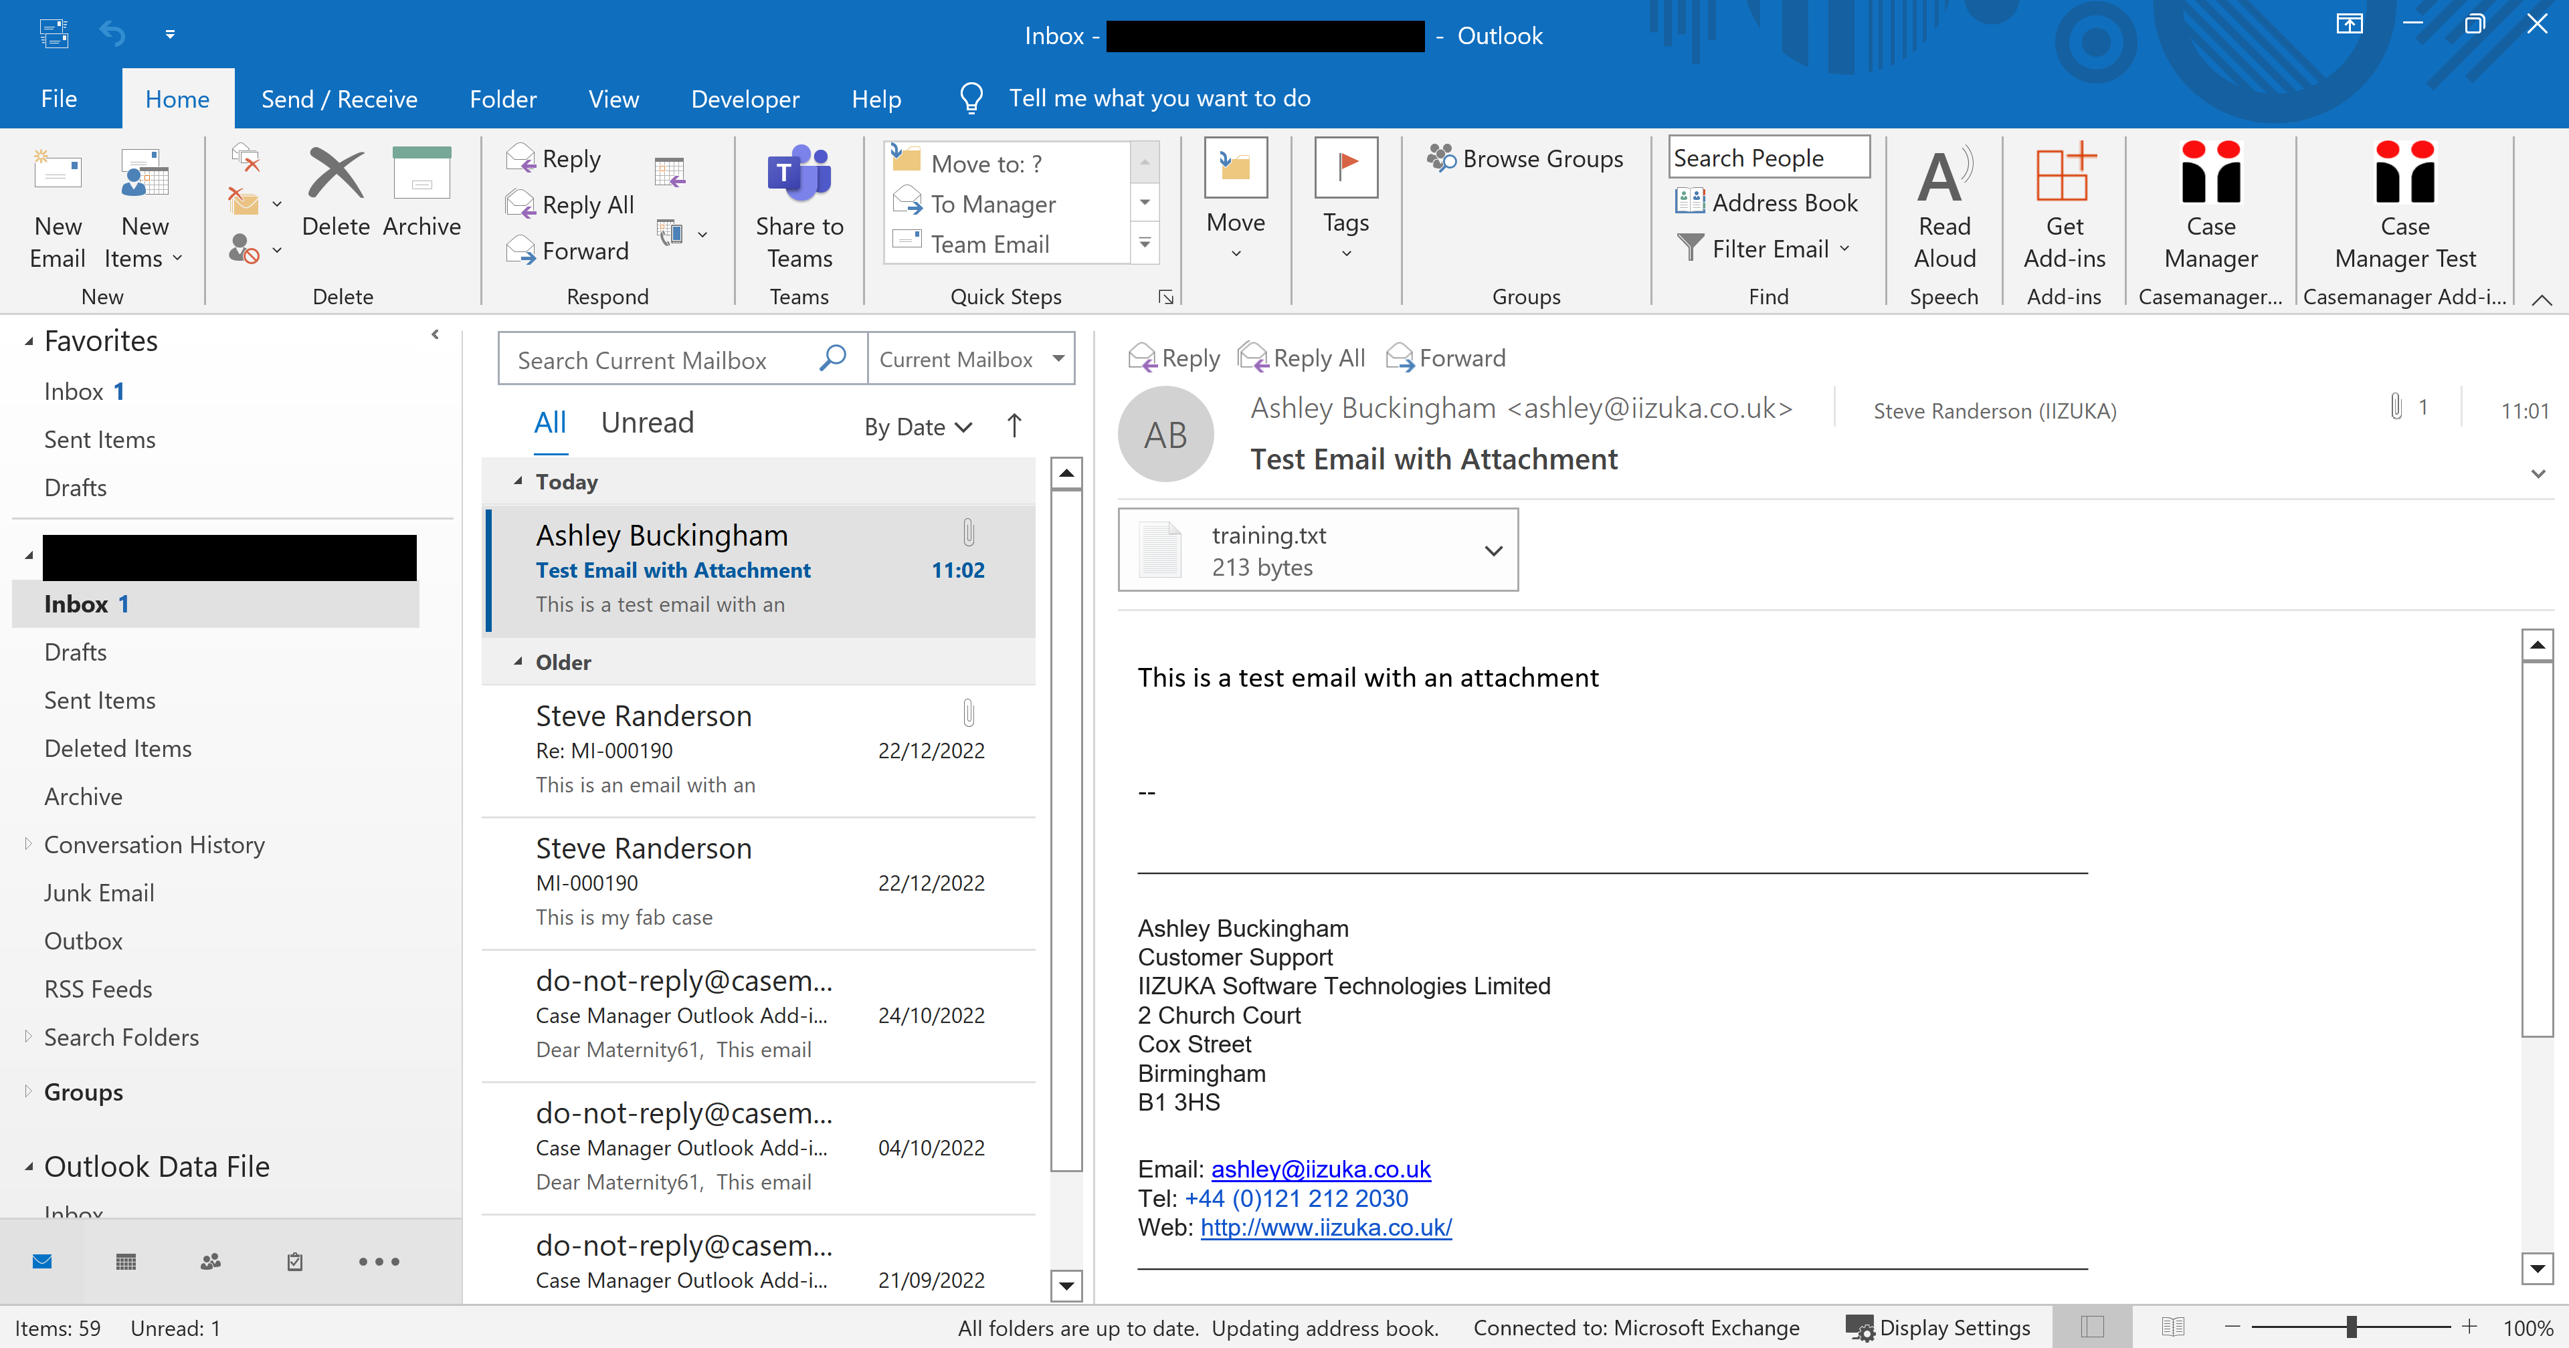Open the training.txt attachment dropdown arrow
The image size is (2569, 1348).
(1493, 550)
